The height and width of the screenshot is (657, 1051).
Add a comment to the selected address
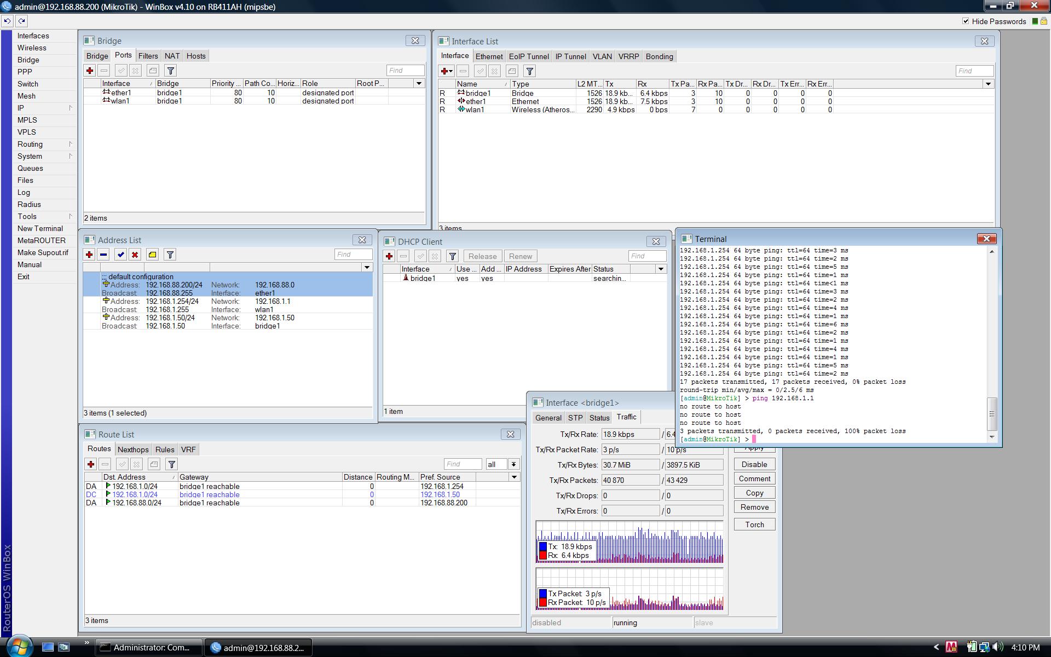point(152,255)
